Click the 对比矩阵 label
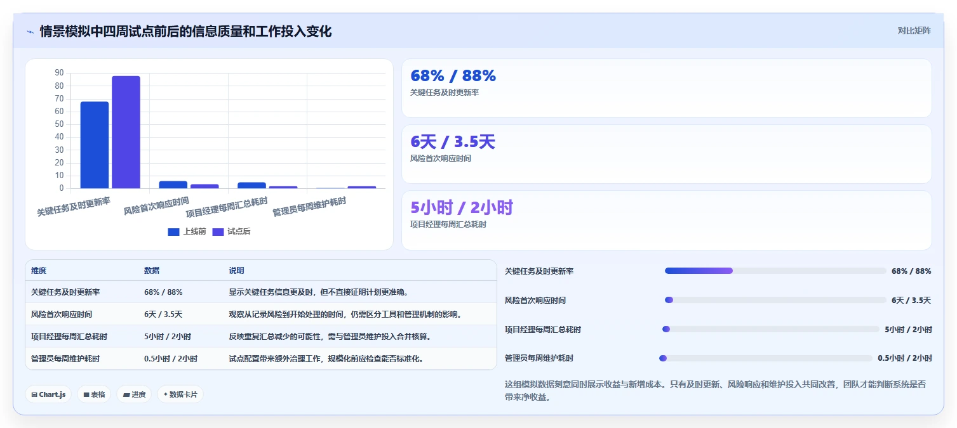Screen dimensions: 957x428 914,31
